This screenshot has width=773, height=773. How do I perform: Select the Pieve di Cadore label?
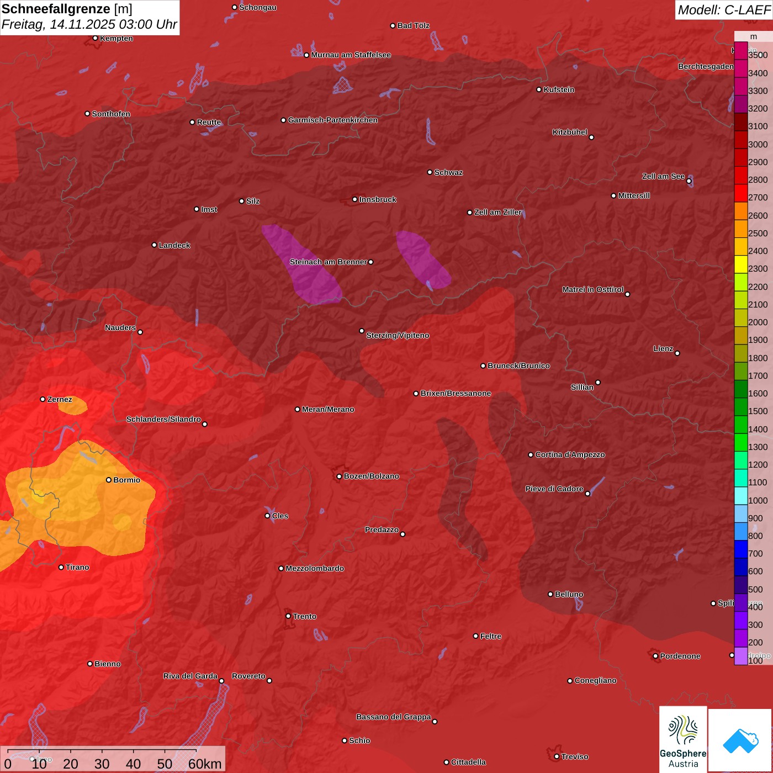(x=554, y=489)
